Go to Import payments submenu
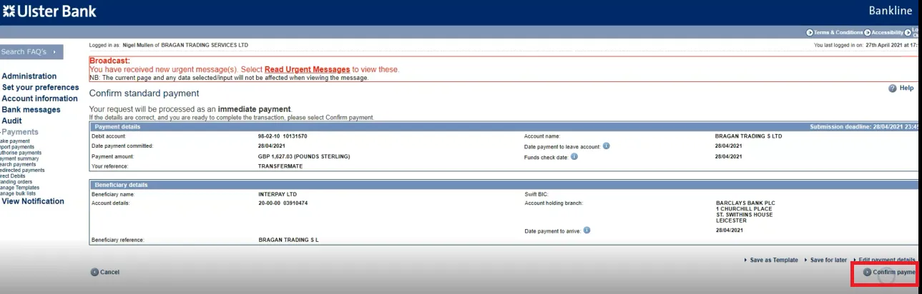Viewport: 922px width, 294px height. pos(17,147)
